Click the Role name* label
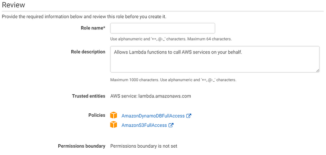 tap(93, 28)
